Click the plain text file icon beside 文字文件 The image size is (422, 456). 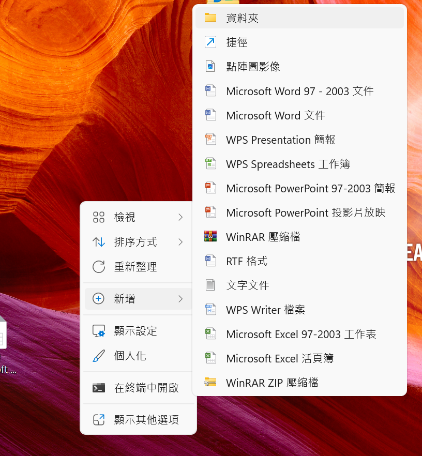coord(210,285)
